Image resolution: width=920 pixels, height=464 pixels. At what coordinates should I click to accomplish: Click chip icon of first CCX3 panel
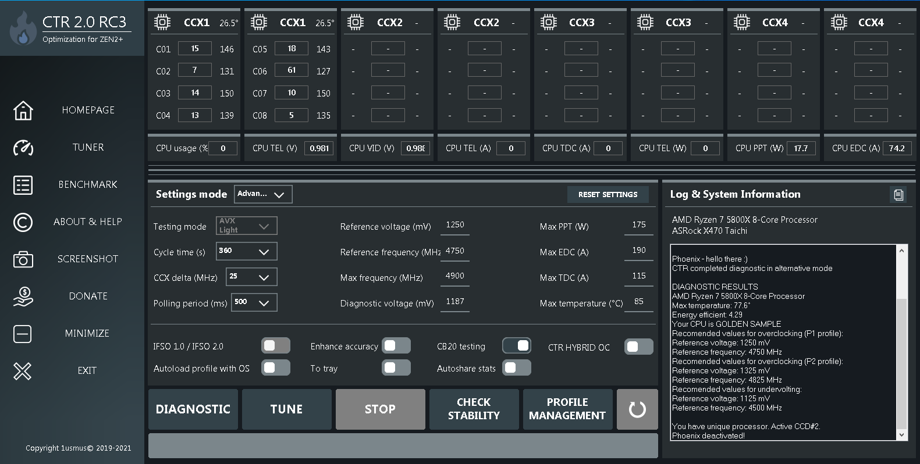tap(548, 23)
